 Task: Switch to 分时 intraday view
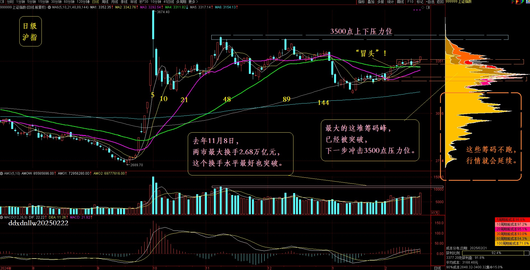coord(10,2)
